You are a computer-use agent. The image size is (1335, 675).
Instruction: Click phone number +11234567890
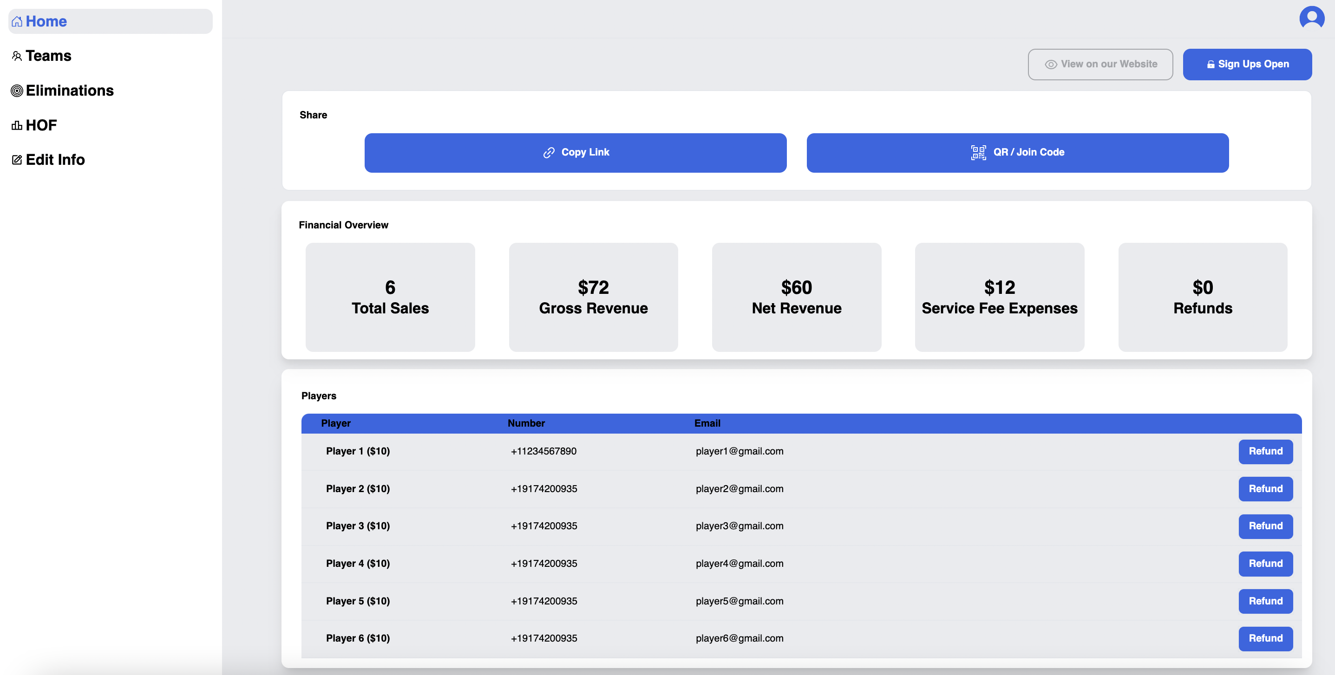pos(543,451)
